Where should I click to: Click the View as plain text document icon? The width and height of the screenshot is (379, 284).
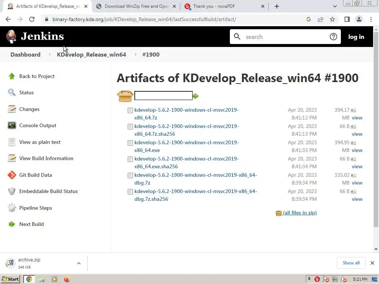[x=11, y=142]
